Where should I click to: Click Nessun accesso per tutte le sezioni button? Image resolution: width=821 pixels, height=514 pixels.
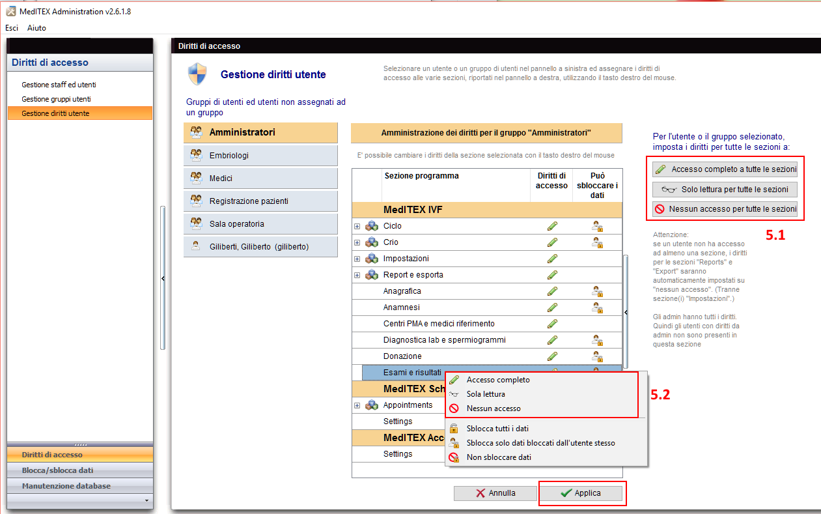point(725,210)
